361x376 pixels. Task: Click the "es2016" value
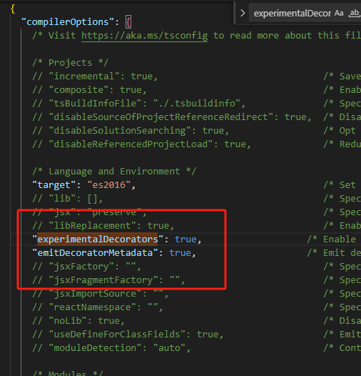tap(109, 185)
